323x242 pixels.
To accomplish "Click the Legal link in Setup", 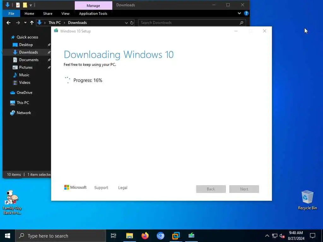I will pos(123,188).
